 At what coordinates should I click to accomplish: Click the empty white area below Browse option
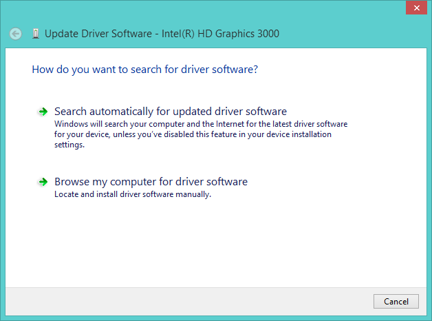tap(216, 242)
